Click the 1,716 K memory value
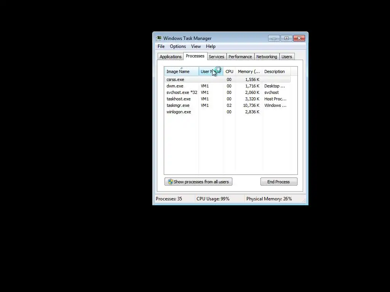 pyautogui.click(x=252, y=86)
